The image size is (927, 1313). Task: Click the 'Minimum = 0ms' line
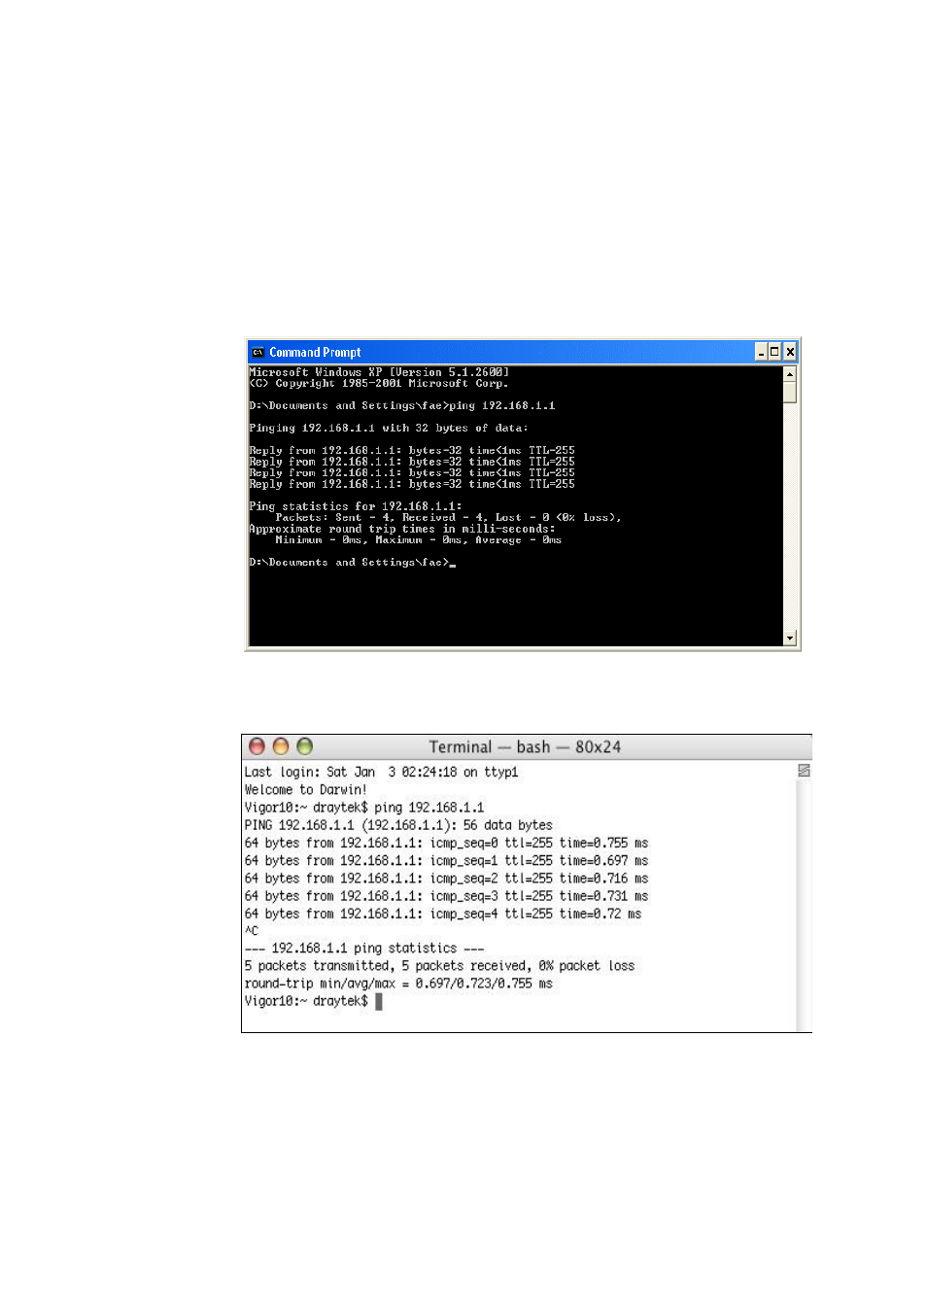[418, 540]
